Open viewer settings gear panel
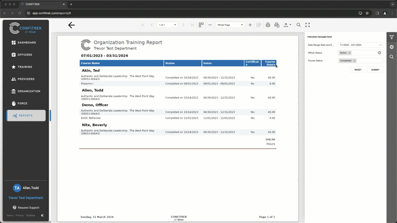Screen dimensions: 397x223 (392, 47)
